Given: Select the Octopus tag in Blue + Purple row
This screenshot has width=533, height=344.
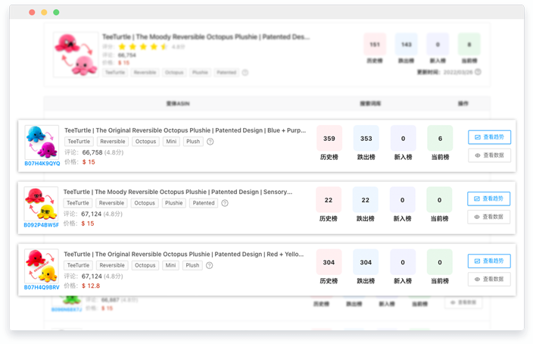Looking at the screenshot, I should coord(145,142).
